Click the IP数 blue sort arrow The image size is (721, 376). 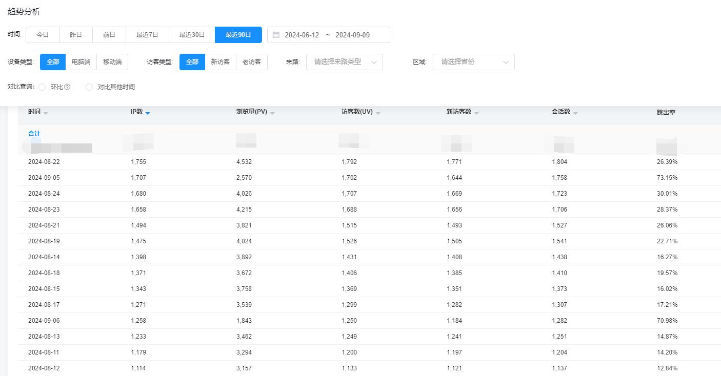148,113
